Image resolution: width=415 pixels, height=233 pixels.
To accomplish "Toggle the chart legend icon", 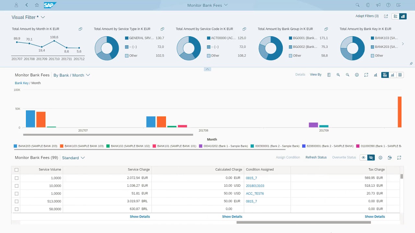I will 329,75.
